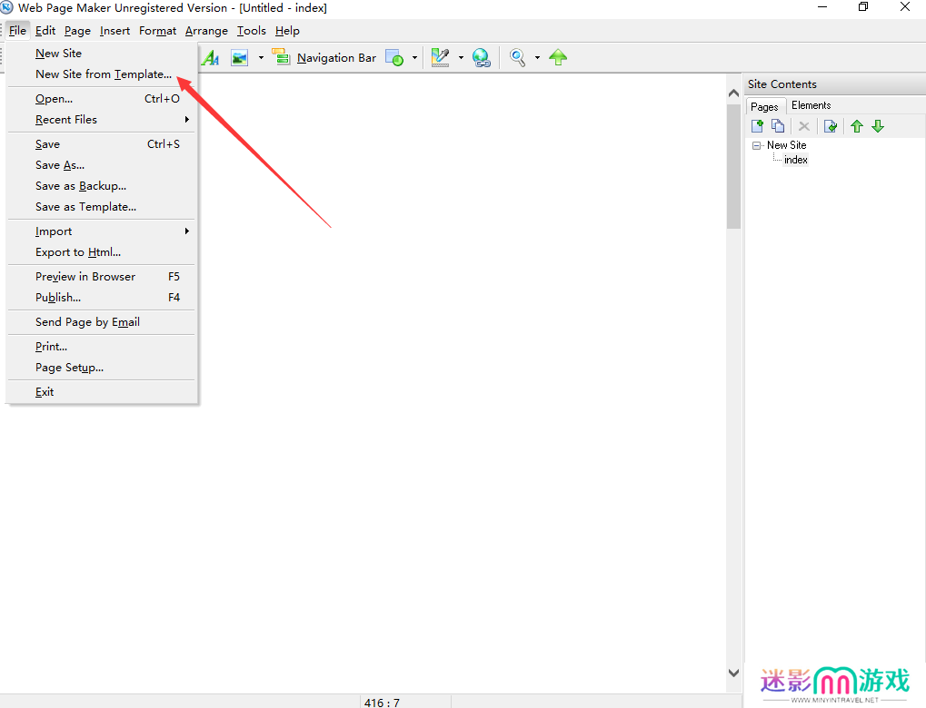Expand the Import submenu

pos(102,231)
